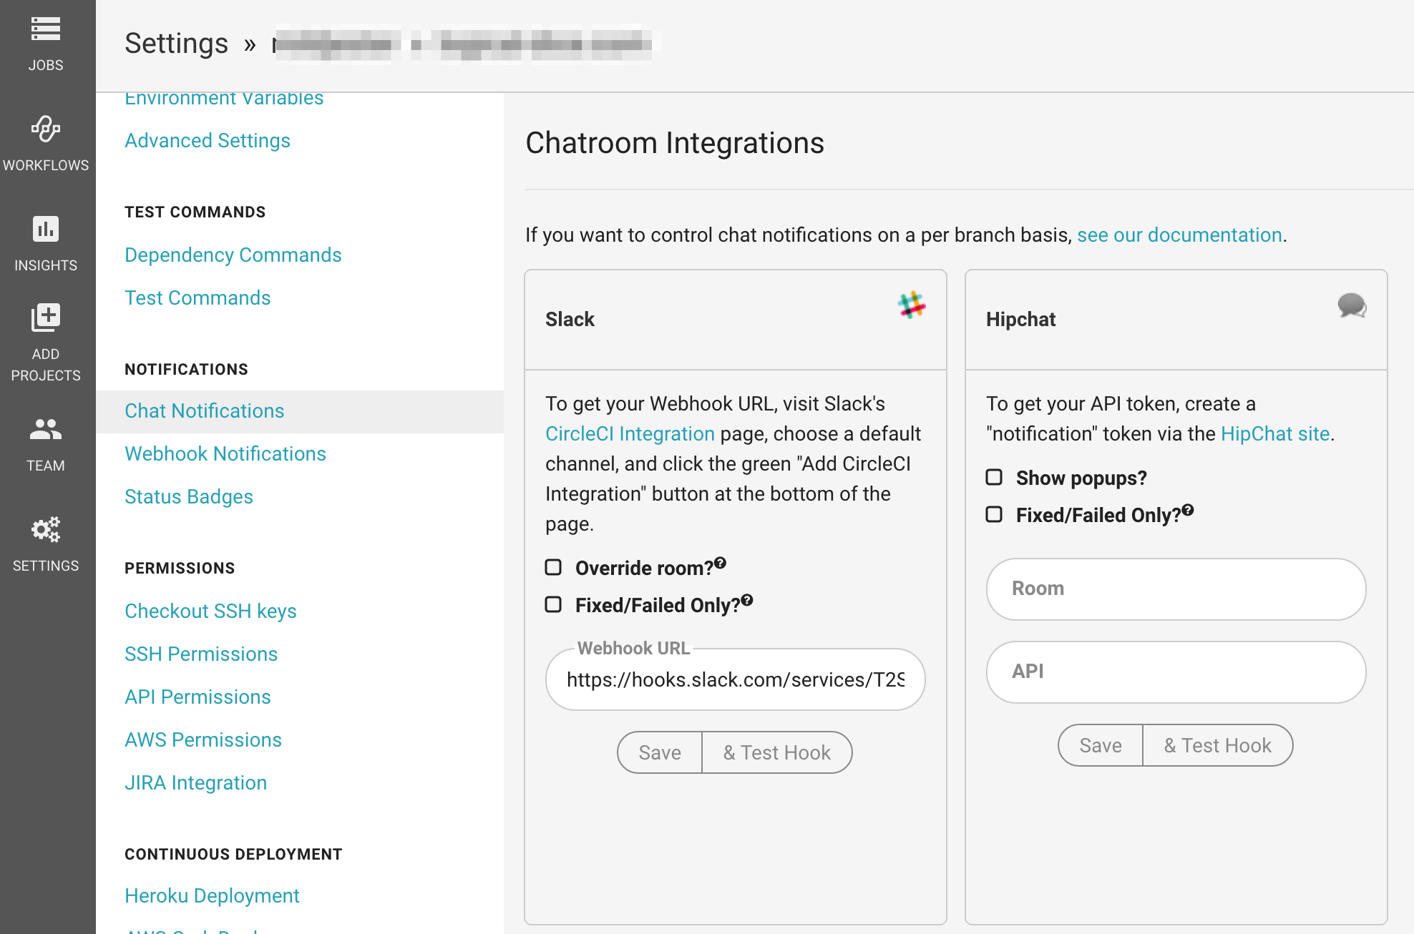Toggle Slack Fixed/Failed Only checkbox

pos(553,605)
